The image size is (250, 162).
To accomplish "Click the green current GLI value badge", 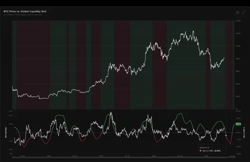I will (x=238, y=124).
